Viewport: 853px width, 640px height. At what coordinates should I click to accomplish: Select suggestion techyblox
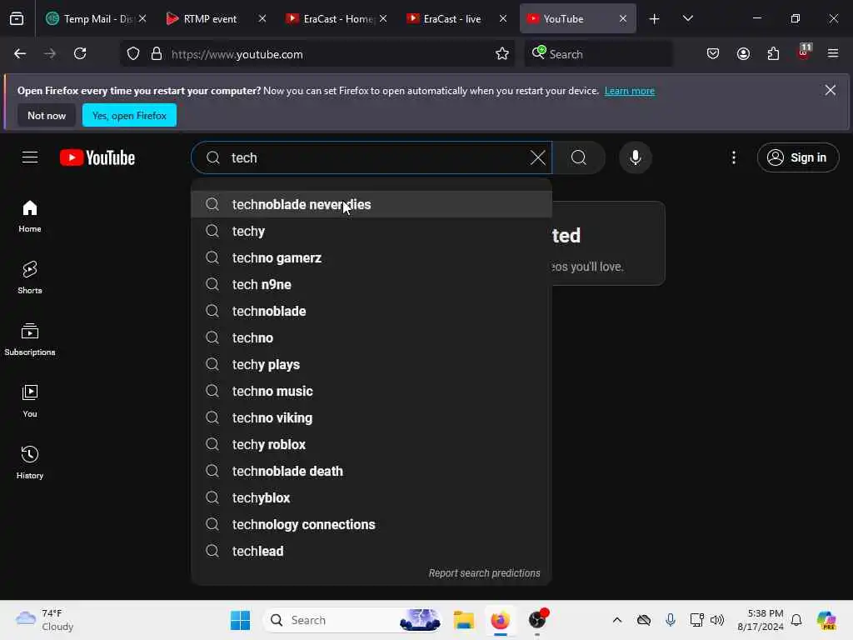pos(372,498)
